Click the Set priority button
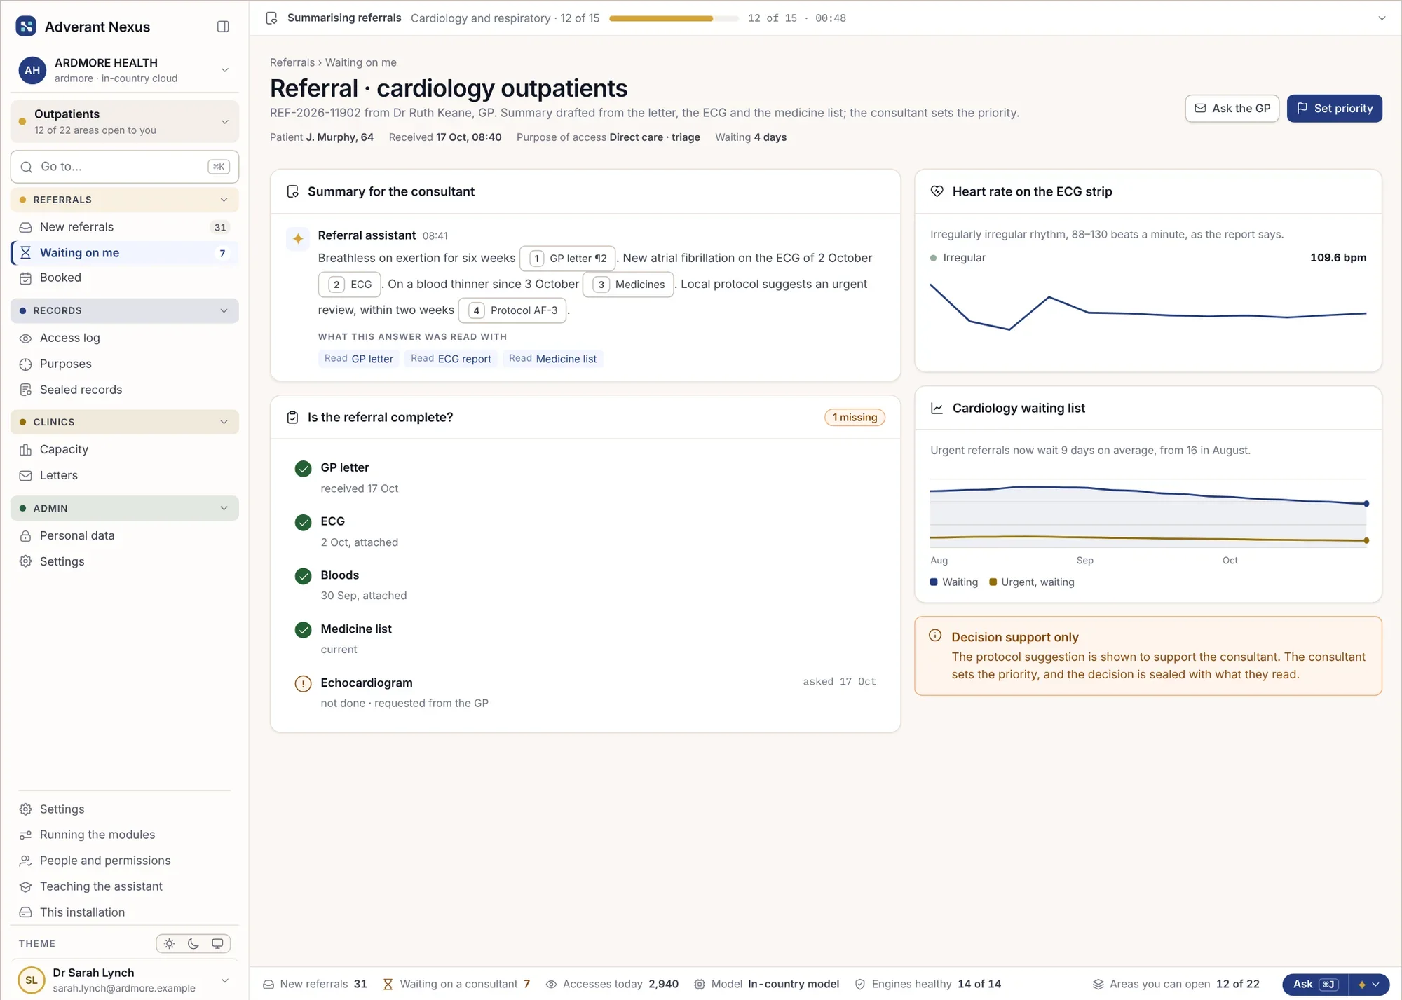Viewport: 1402px width, 1000px height. coord(1334,109)
